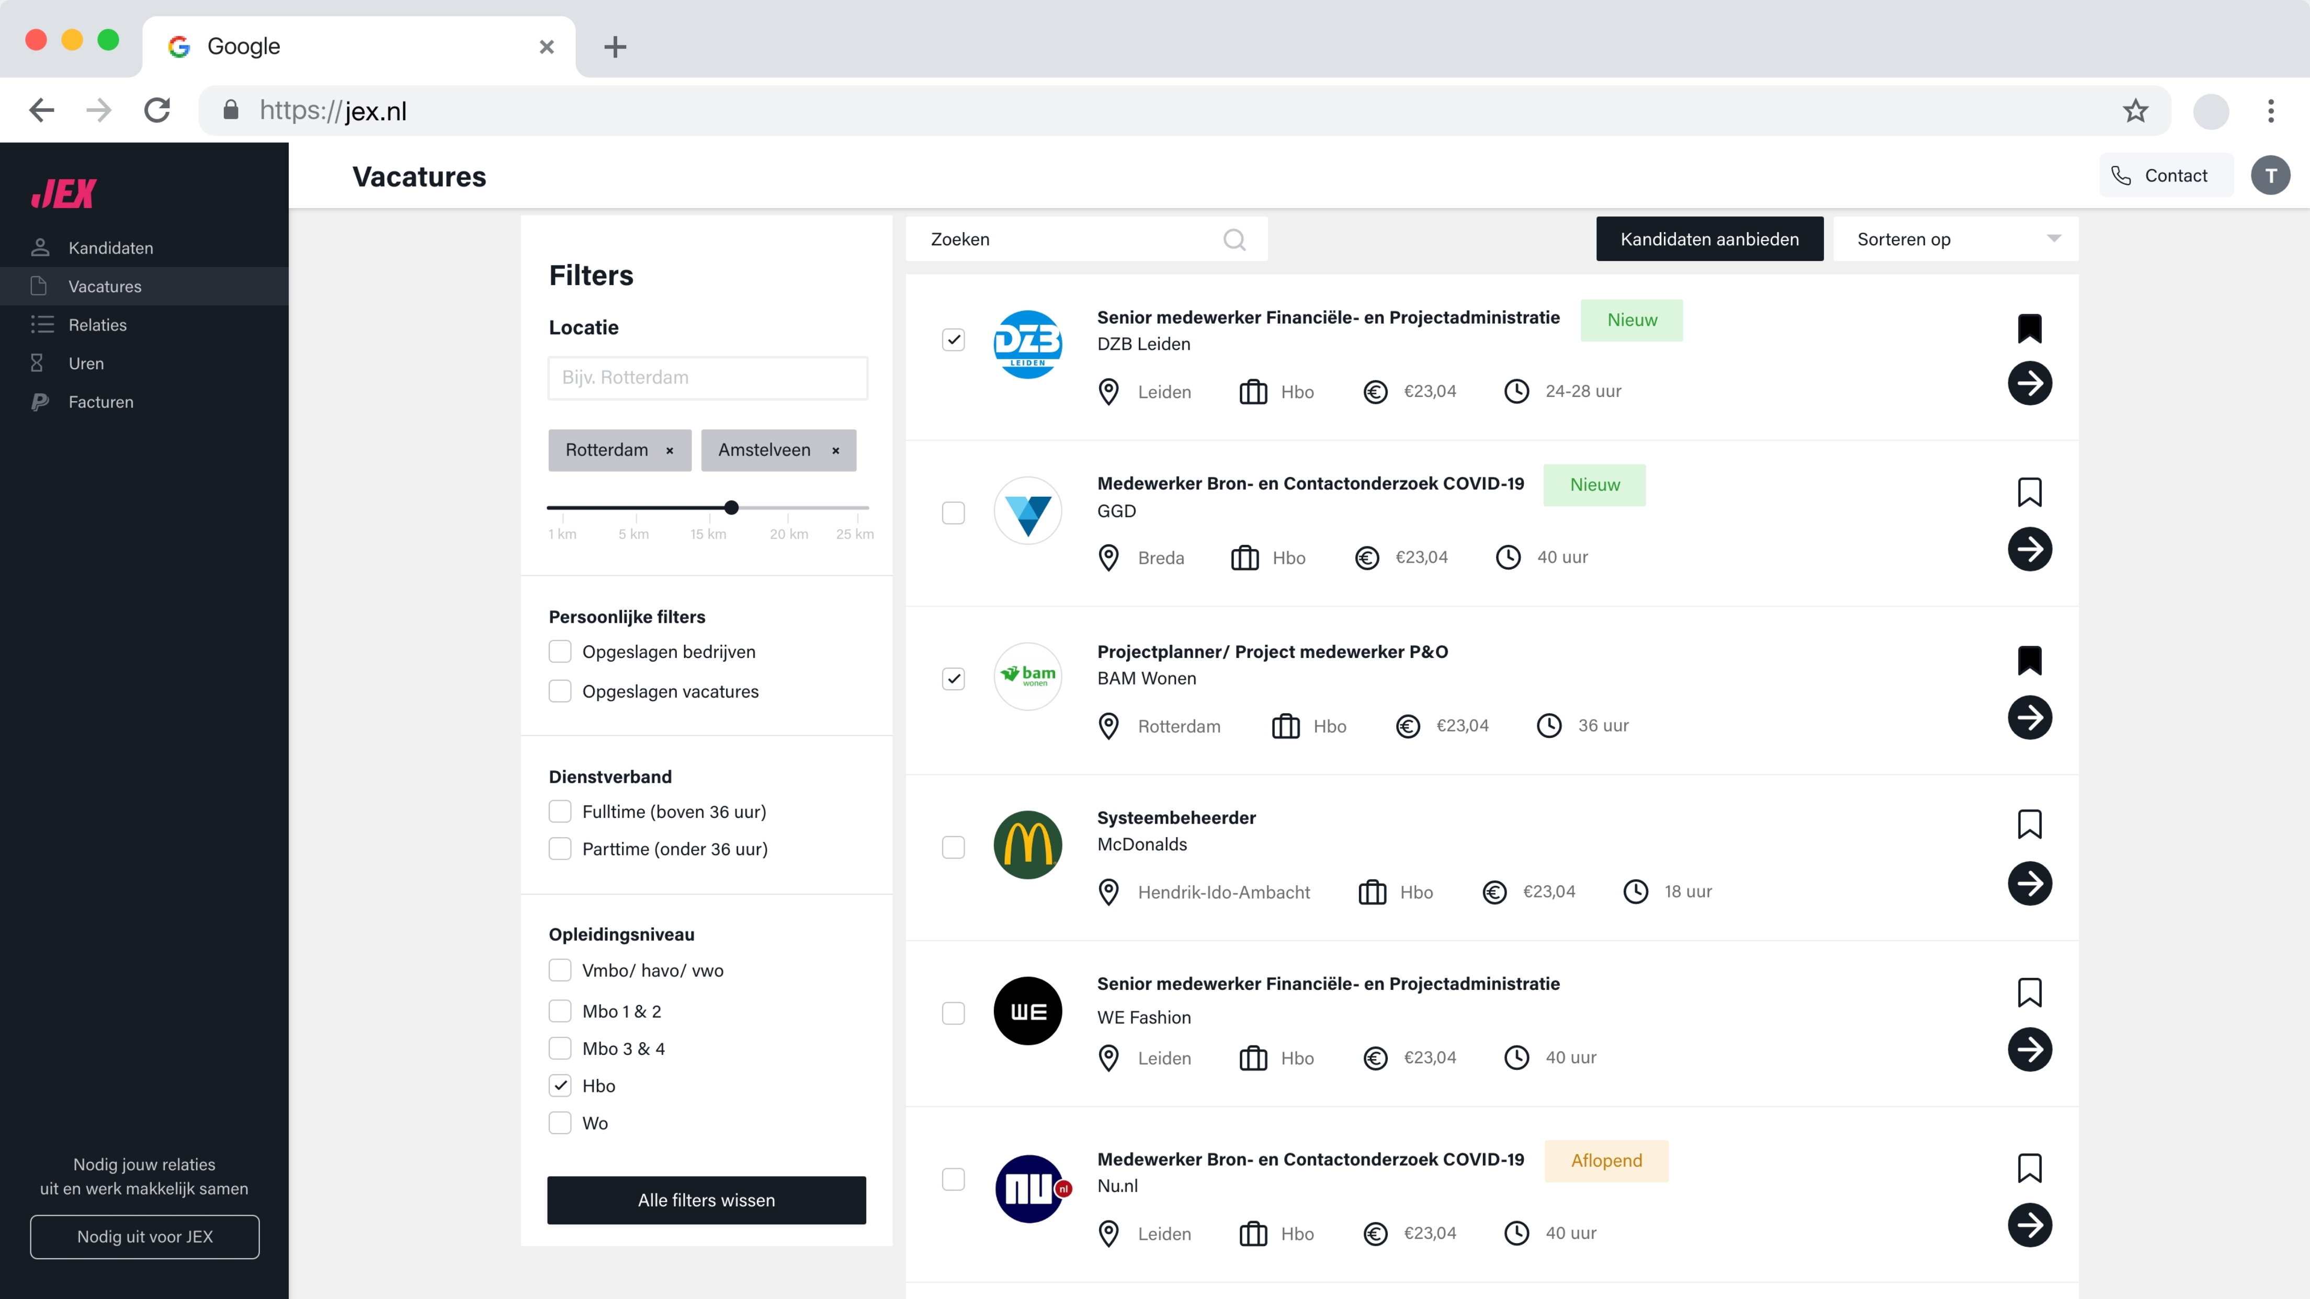Open the Uren page

pos(86,363)
